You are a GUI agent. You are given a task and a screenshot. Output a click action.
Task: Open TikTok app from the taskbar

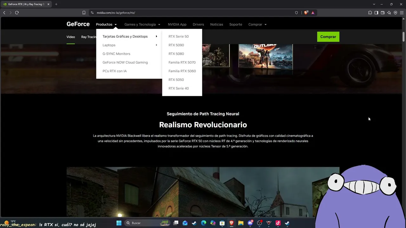click(x=278, y=223)
